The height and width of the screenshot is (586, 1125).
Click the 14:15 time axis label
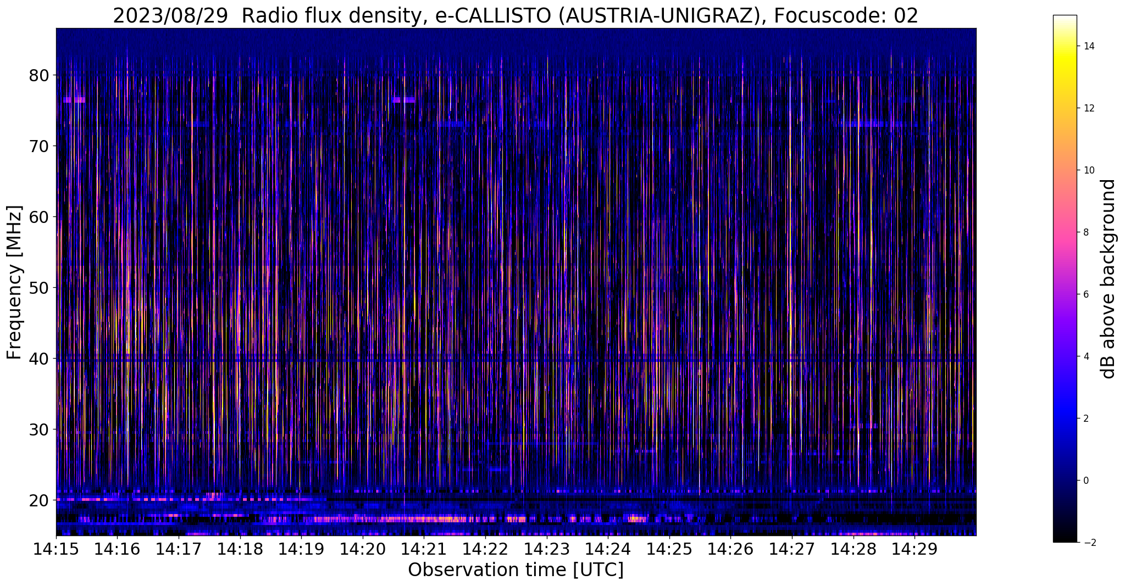click(x=56, y=549)
